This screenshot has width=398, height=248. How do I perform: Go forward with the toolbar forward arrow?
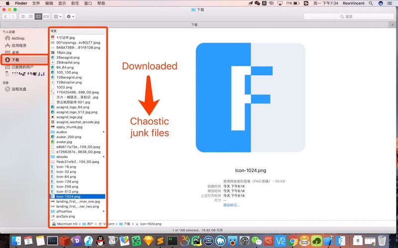tap(13, 16)
